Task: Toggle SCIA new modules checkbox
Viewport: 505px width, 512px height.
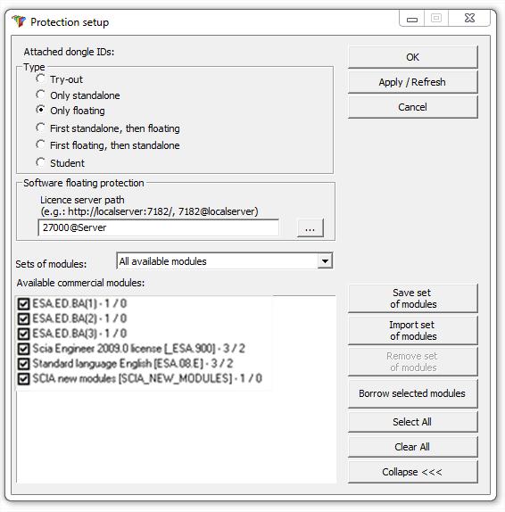Action: [23, 379]
